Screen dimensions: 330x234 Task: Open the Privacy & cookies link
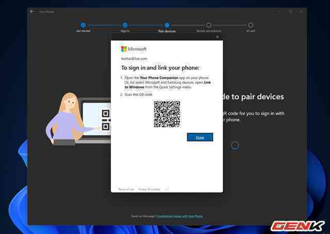(x=149, y=189)
